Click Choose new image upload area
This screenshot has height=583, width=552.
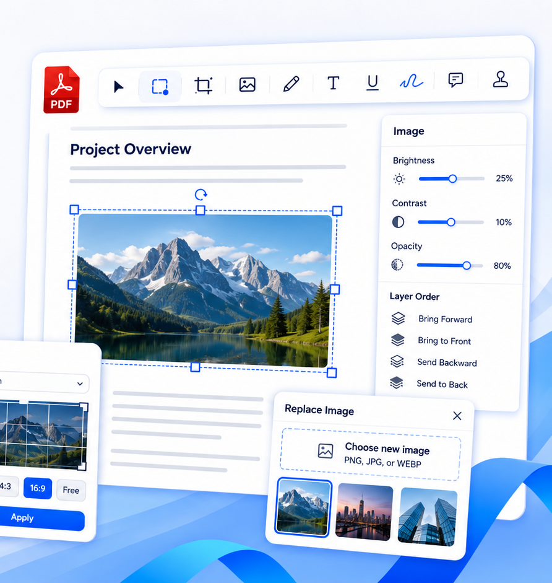point(370,455)
